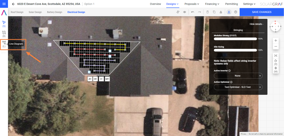The image size is (284, 136).
Task: Open the help question mark icon
Action: [x=235, y=12]
